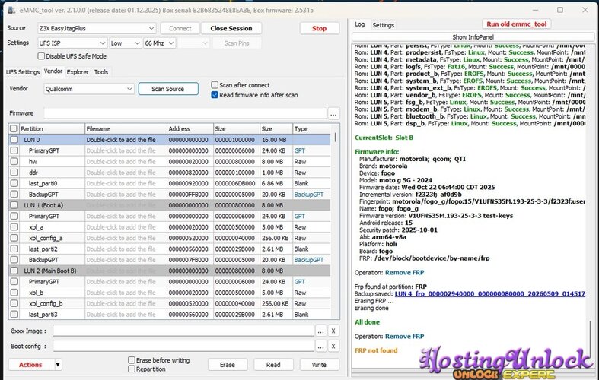Click xbl_config_a size 256.00 KB
Viewport: 599px width, 380px height.
(275, 238)
